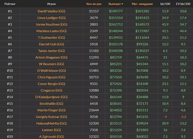Screen dimensions: 193x139
Task: Click T Duthweiler (GG) name
Action: coord(52,38)
